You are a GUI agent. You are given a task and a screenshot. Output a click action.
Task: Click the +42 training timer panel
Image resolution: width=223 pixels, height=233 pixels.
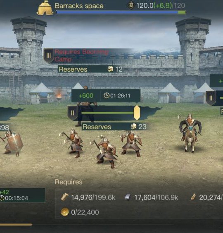[x=22, y=195]
